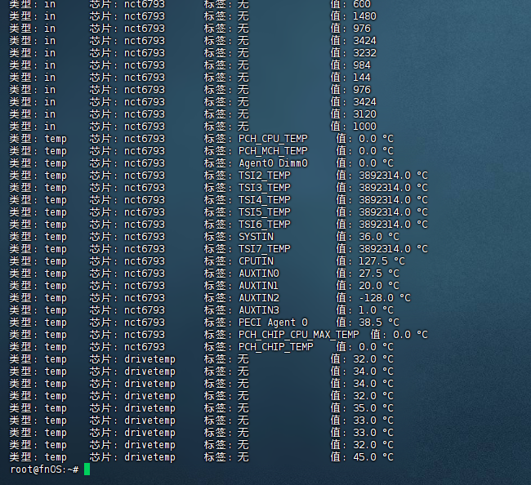
Task: Click the AUXTIN3 value 1.0 °C
Action: click(376, 310)
